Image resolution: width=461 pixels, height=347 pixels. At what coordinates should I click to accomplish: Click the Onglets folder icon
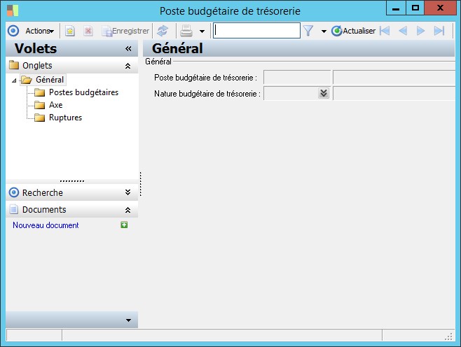pyautogui.click(x=14, y=65)
